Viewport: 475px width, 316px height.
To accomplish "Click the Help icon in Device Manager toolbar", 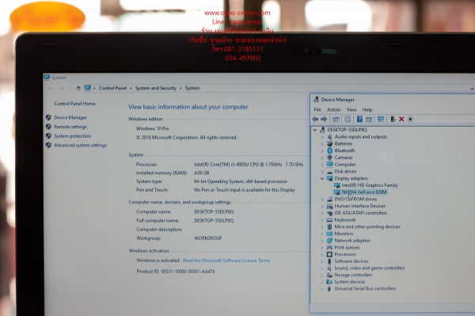I will tap(359, 119).
